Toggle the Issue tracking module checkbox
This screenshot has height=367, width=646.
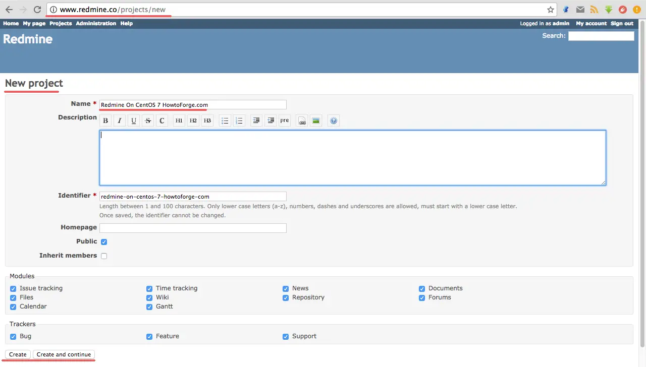click(13, 289)
